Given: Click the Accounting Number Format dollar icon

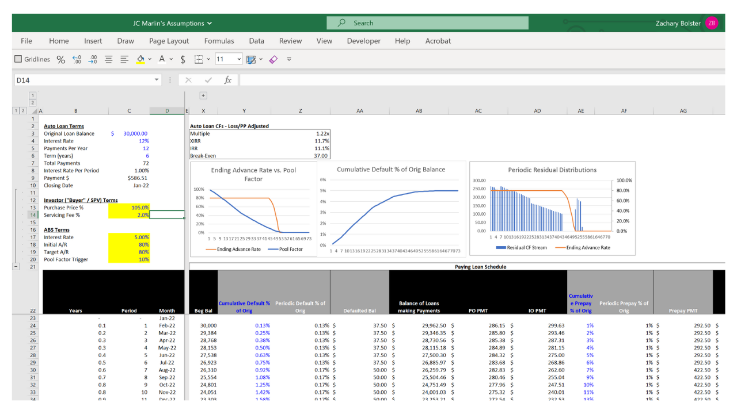Looking at the screenshot, I should 183,59.
